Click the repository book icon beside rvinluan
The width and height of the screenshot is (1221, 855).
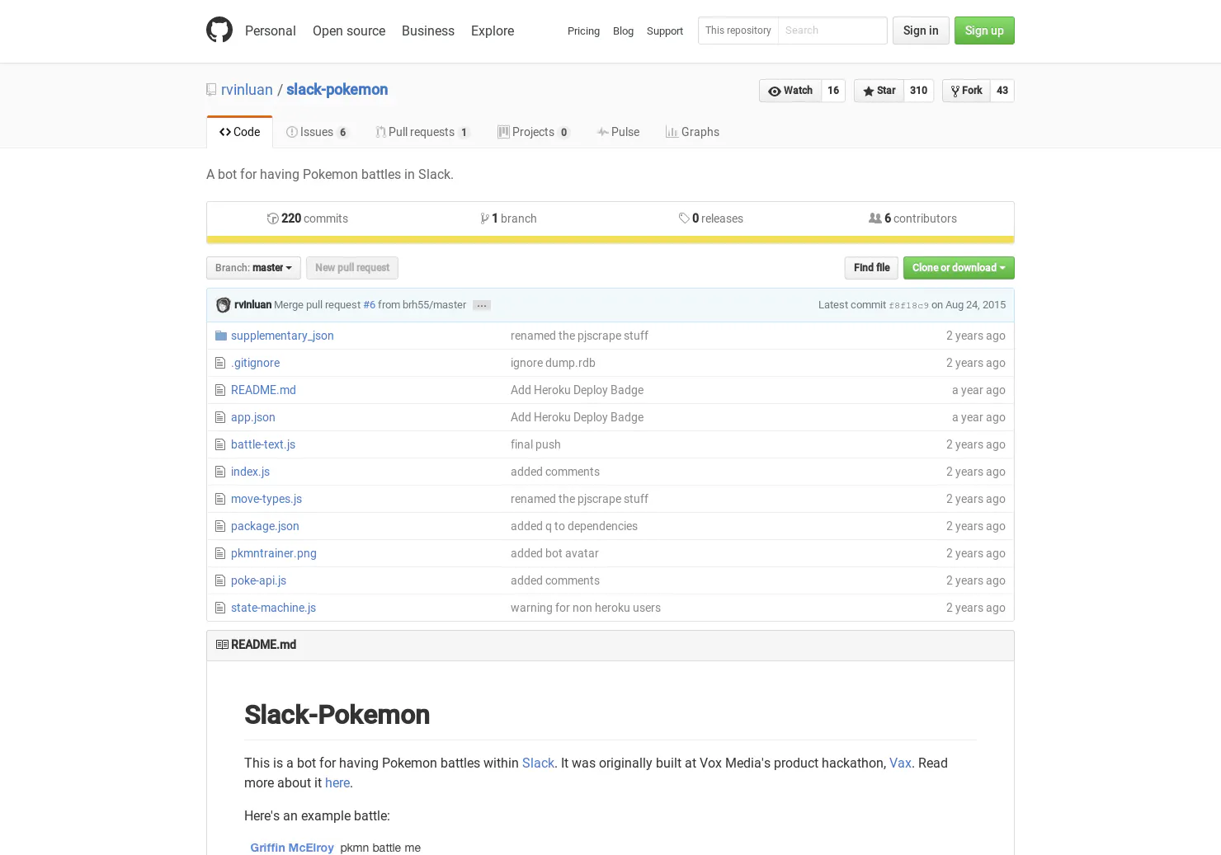pyautogui.click(x=211, y=90)
